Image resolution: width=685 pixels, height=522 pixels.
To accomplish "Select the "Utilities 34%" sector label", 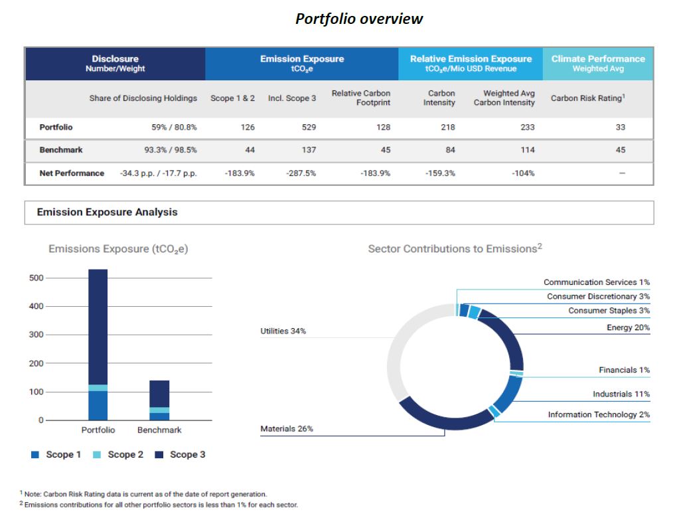I will tap(283, 331).
